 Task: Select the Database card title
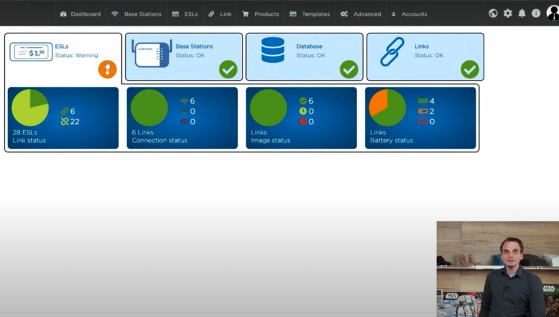(x=309, y=46)
